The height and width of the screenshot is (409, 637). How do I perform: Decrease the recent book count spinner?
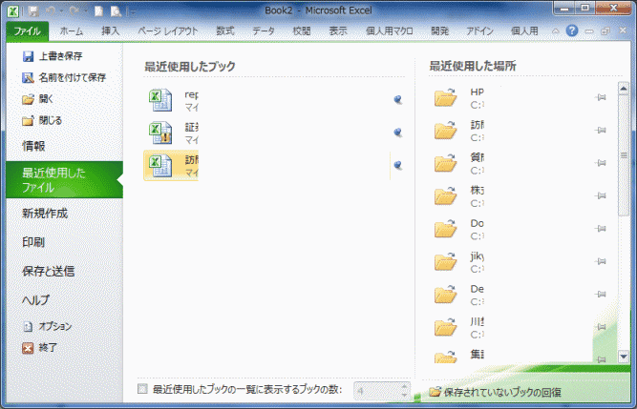404,396
